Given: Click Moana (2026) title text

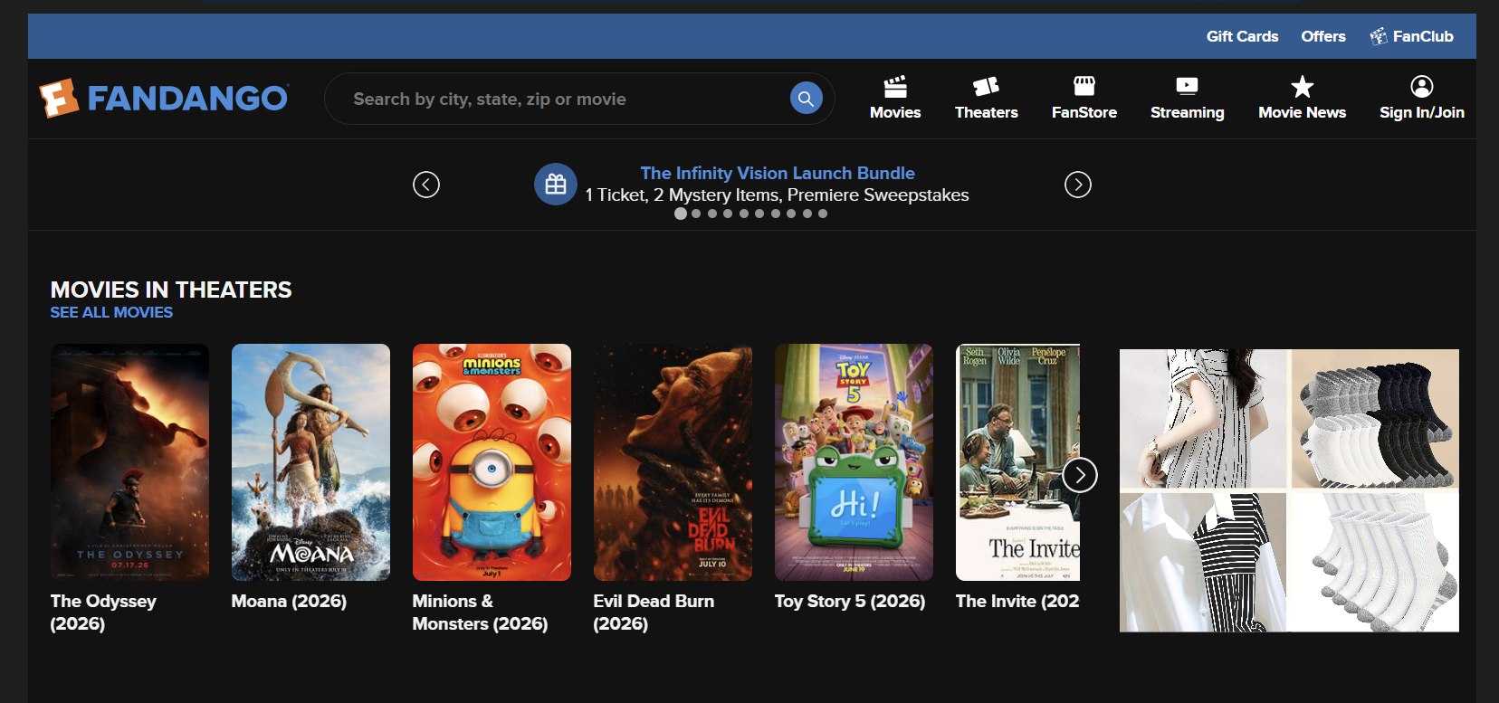Looking at the screenshot, I should pos(289,601).
